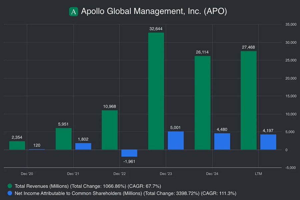Click the '32,644' data label
Image resolution: width=300 pixels, height=200 pixels.
pyautogui.click(x=156, y=29)
